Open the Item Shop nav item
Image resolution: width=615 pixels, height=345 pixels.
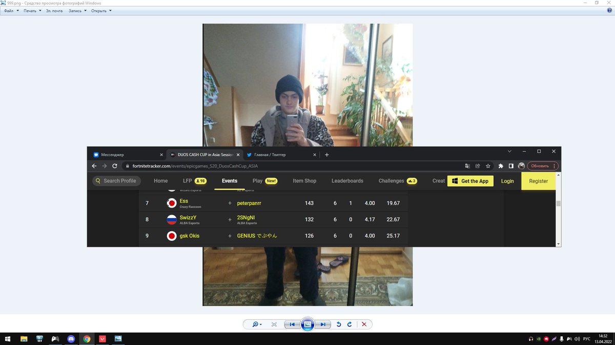click(304, 181)
